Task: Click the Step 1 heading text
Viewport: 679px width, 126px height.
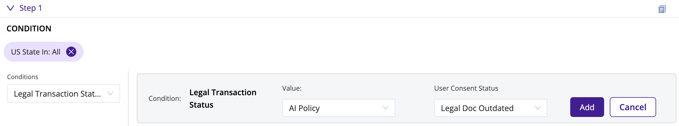Action: (x=31, y=8)
